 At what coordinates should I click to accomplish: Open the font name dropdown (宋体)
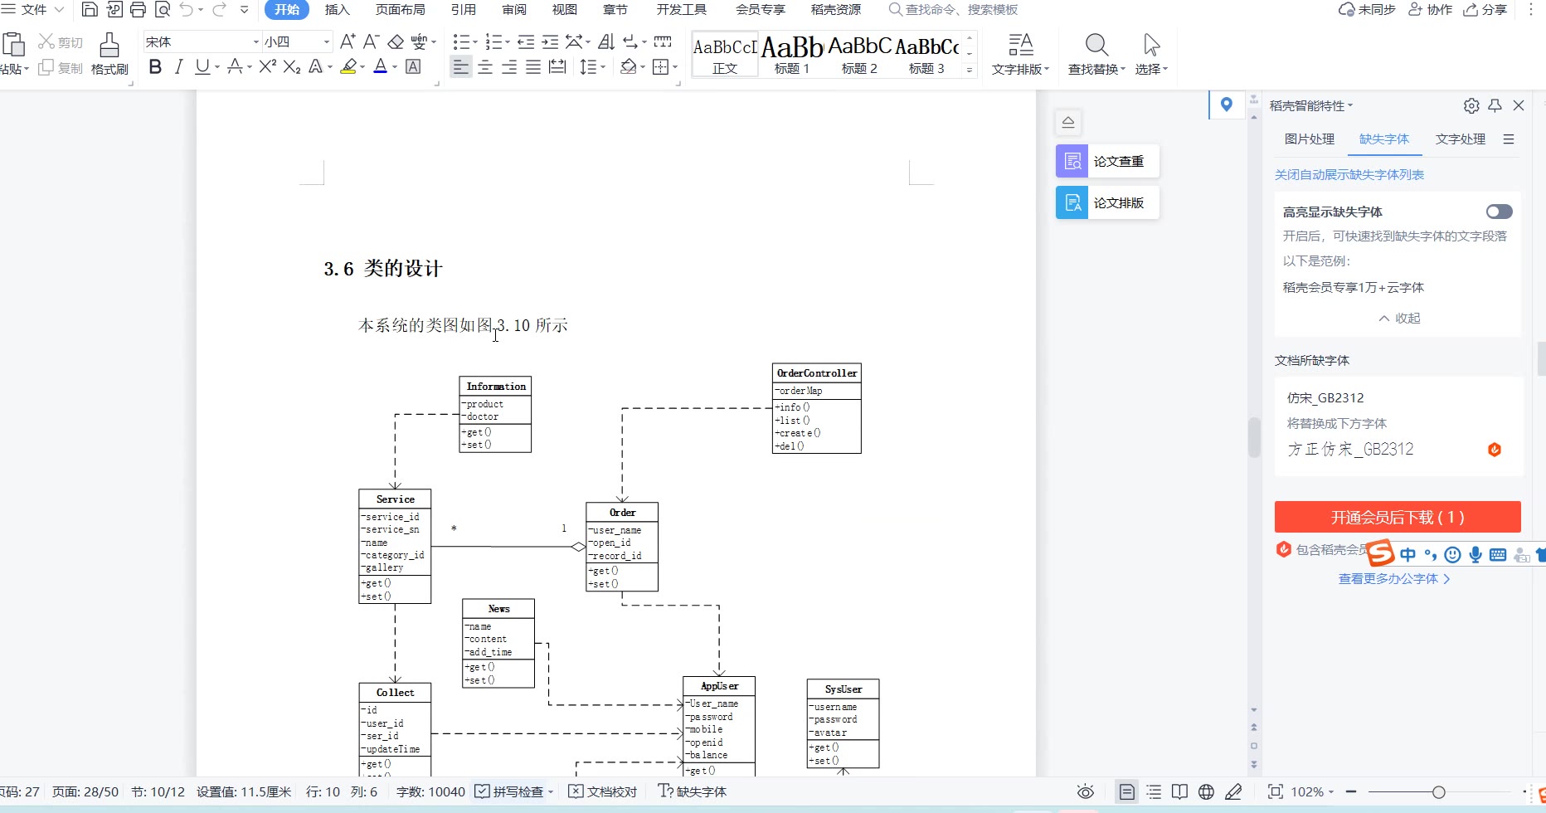click(256, 41)
